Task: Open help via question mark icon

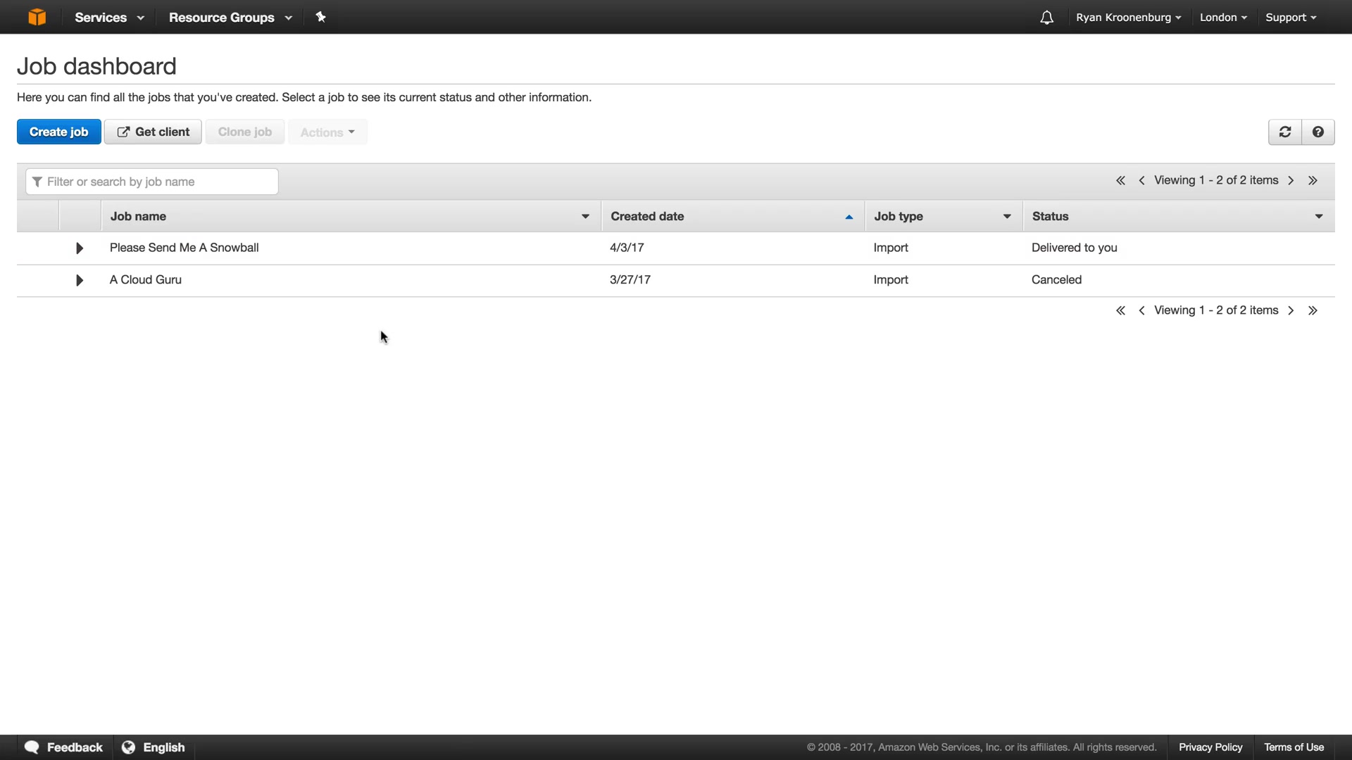Action: tap(1317, 132)
